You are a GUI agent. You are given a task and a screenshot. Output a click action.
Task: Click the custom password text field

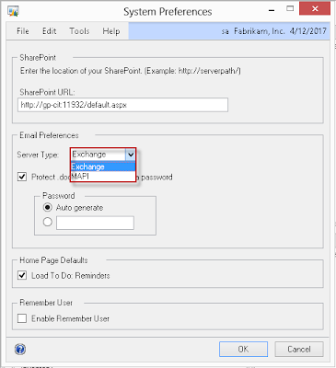click(95, 223)
